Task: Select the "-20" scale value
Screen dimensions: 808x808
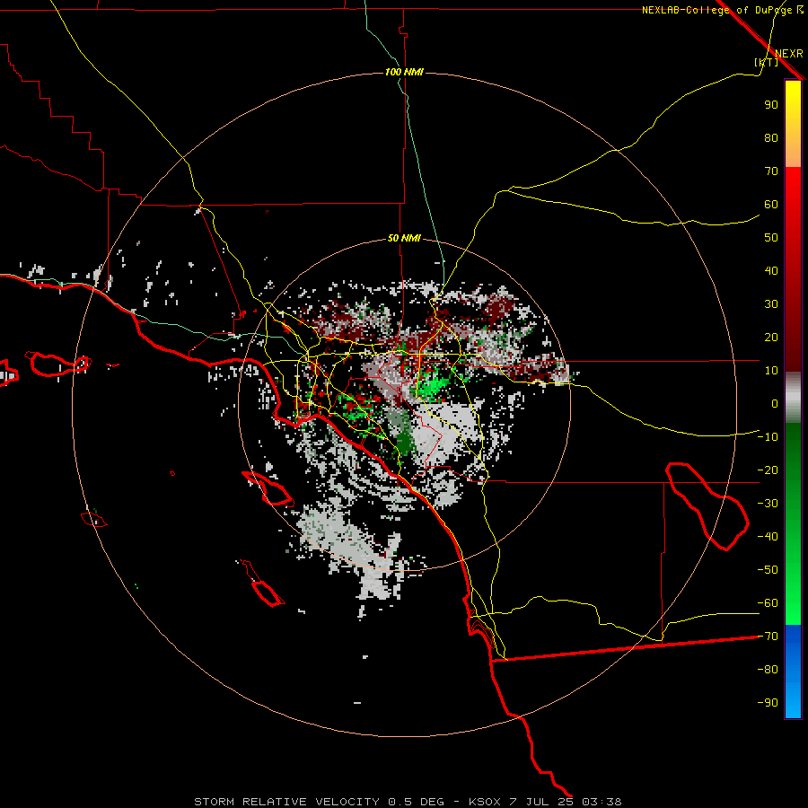Action: point(768,470)
